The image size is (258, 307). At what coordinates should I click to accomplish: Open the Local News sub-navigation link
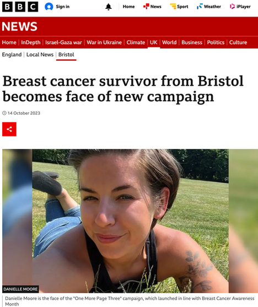pos(40,55)
